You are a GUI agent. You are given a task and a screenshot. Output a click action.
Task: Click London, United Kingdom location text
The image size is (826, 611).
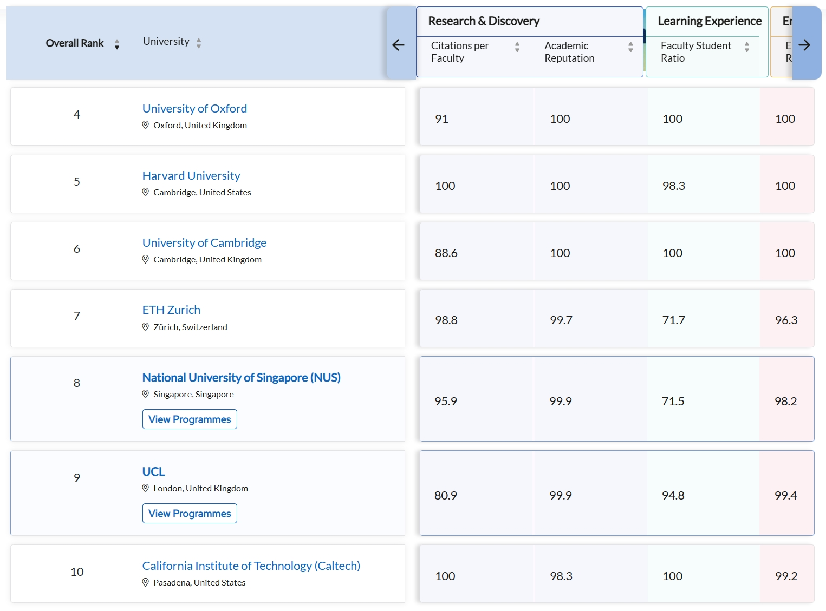(200, 488)
